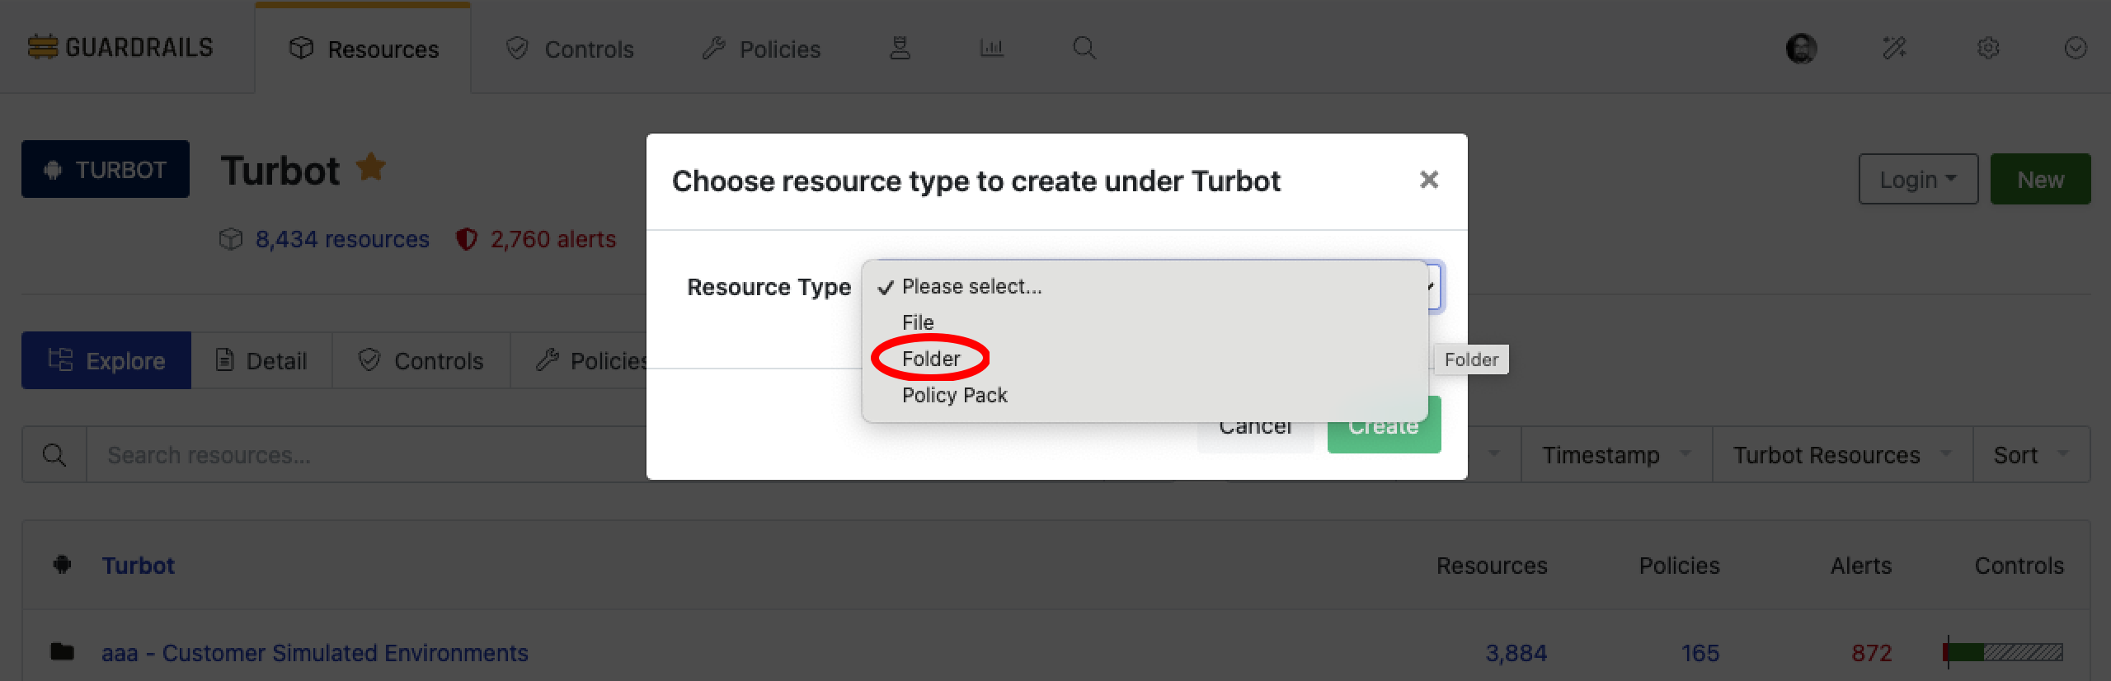The height and width of the screenshot is (681, 2111).
Task: Click the green New button
Action: click(x=2040, y=179)
